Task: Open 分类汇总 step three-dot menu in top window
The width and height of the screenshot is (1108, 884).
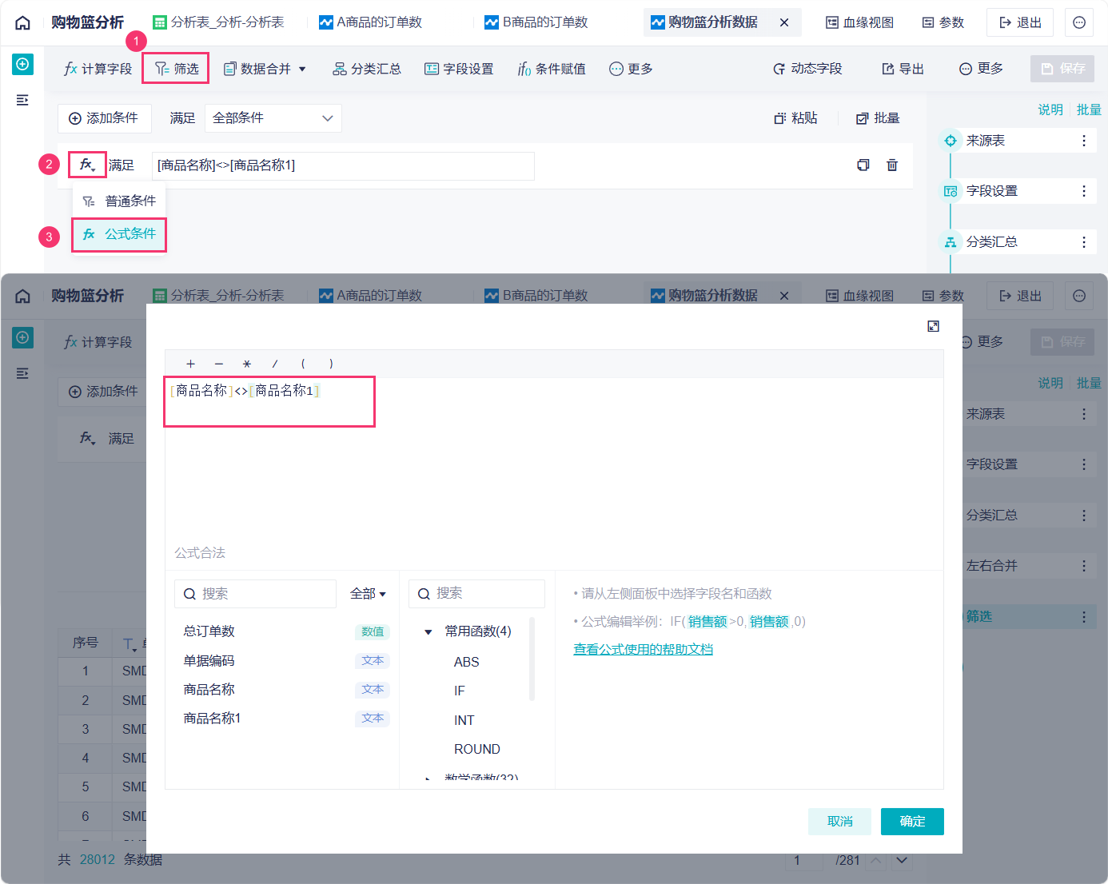Action: tap(1084, 241)
